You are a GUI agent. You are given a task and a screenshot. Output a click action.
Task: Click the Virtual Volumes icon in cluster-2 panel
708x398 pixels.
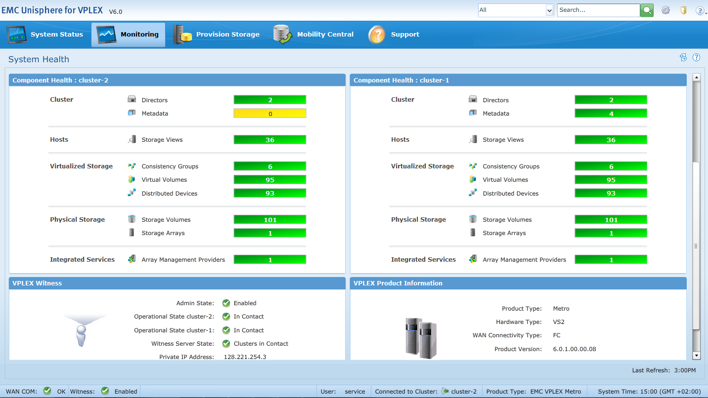coord(132,179)
